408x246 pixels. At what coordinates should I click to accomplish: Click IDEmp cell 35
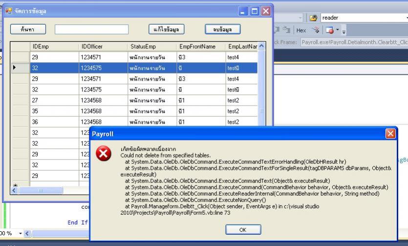point(54,111)
